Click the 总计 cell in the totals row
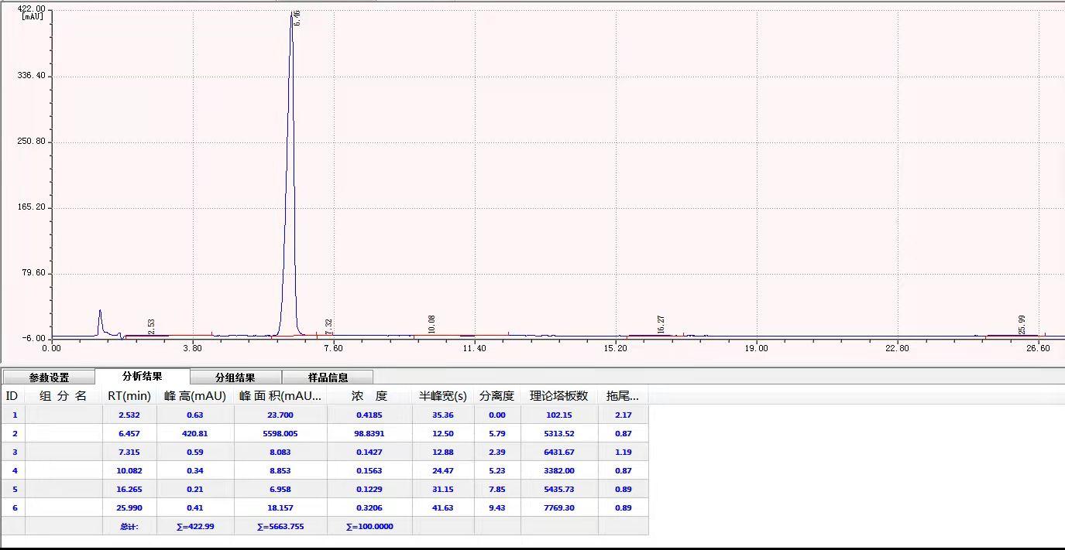The height and width of the screenshot is (550, 1065). tap(129, 527)
